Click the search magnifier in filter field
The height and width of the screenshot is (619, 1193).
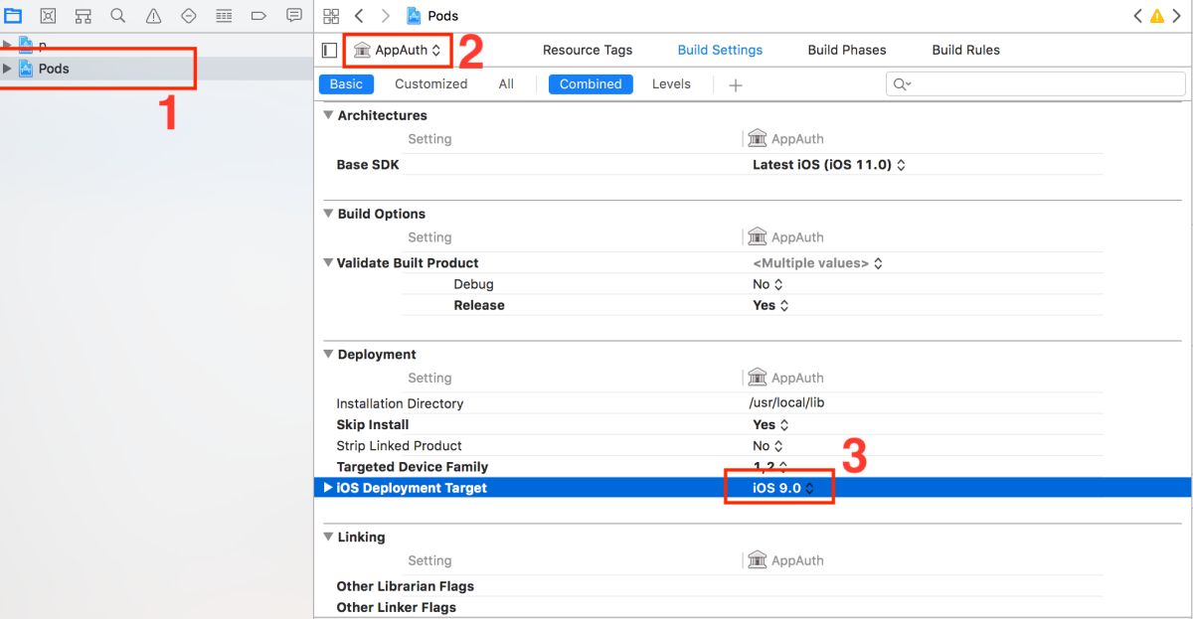coord(902,84)
